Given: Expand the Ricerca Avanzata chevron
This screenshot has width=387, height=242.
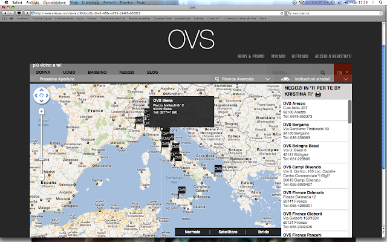Looking at the screenshot, I should (x=267, y=79).
